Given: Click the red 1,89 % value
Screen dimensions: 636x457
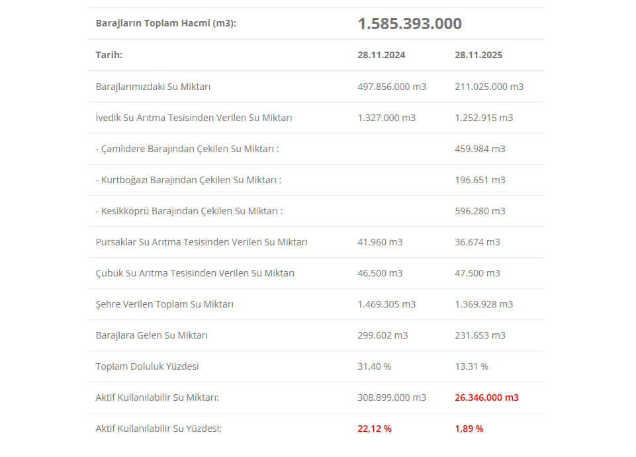Looking at the screenshot, I should (x=469, y=429).
